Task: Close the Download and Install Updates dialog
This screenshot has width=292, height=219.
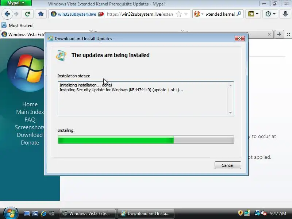Action: 240,39
